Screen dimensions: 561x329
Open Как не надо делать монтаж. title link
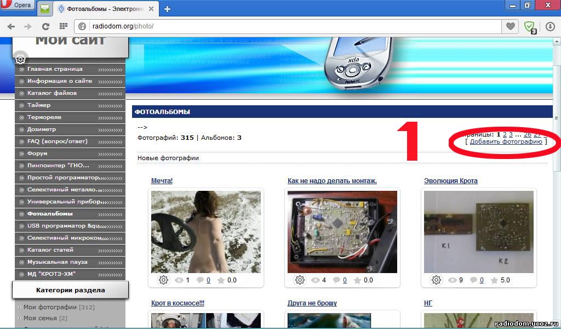point(332,181)
